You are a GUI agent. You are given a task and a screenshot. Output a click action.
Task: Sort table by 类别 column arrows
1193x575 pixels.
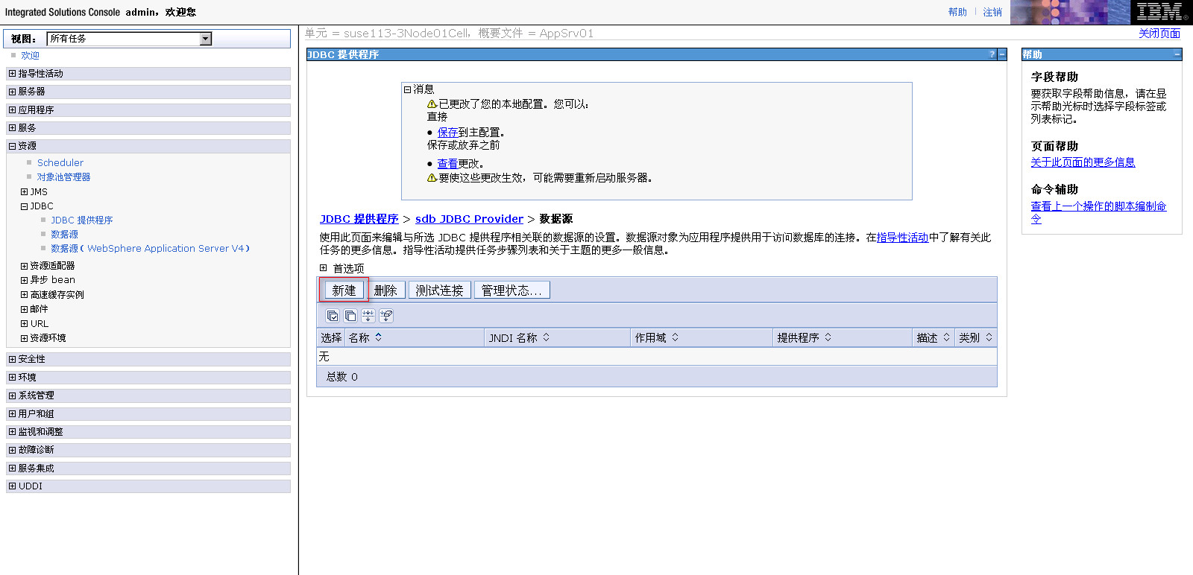[989, 337]
